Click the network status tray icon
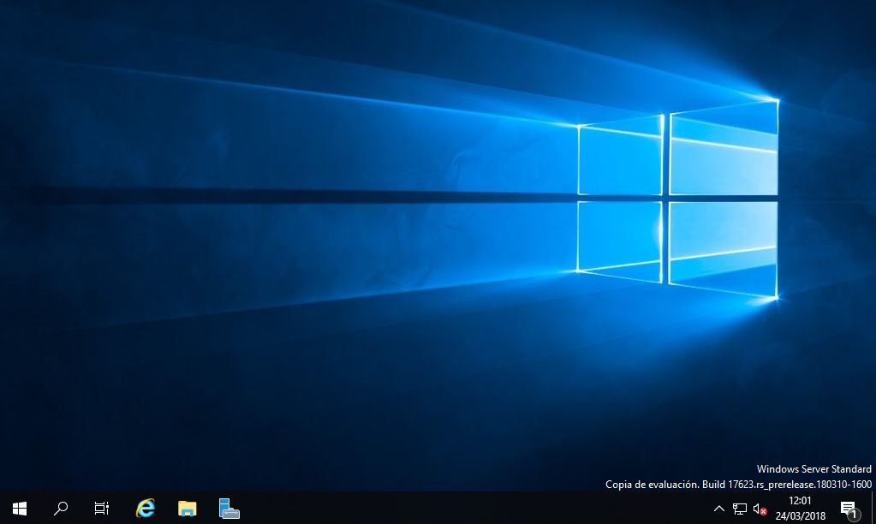This screenshot has height=524, width=876. coord(740,509)
